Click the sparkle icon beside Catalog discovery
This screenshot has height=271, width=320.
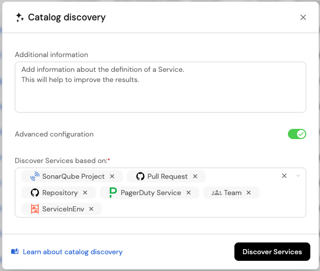[x=19, y=17]
